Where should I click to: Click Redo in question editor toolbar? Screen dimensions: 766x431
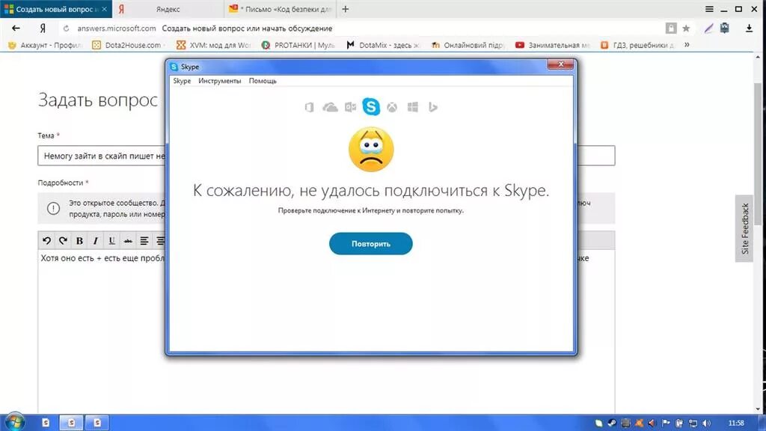click(63, 240)
